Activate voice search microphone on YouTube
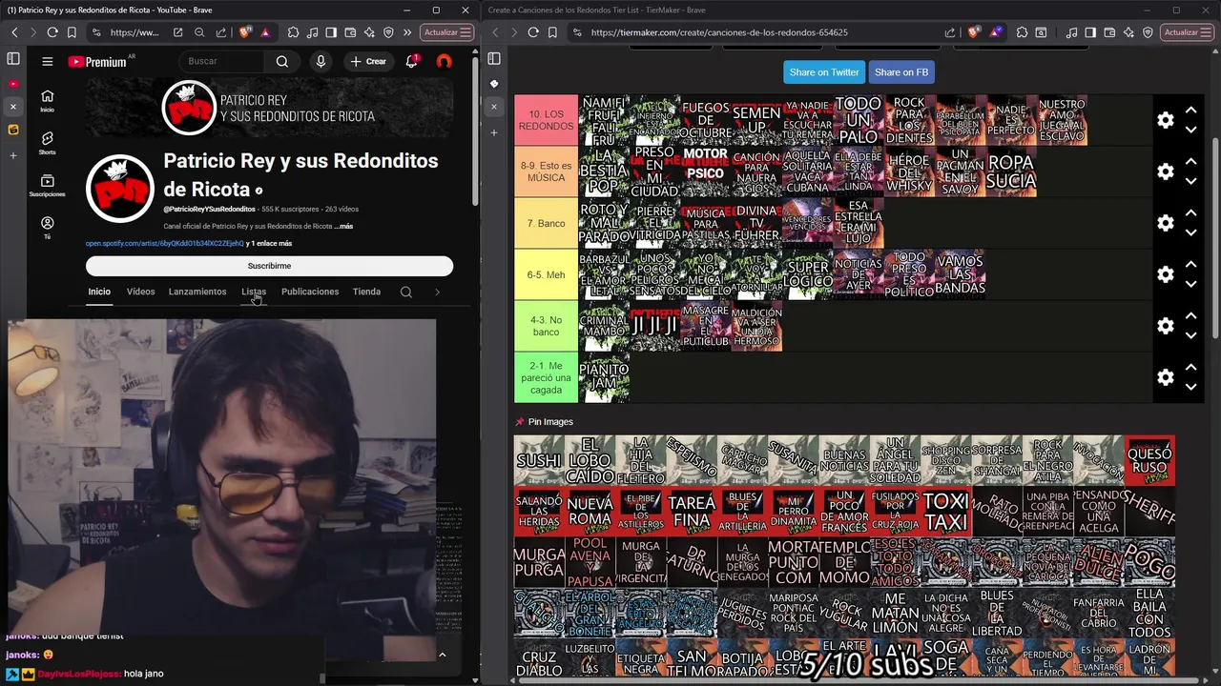 [321, 61]
